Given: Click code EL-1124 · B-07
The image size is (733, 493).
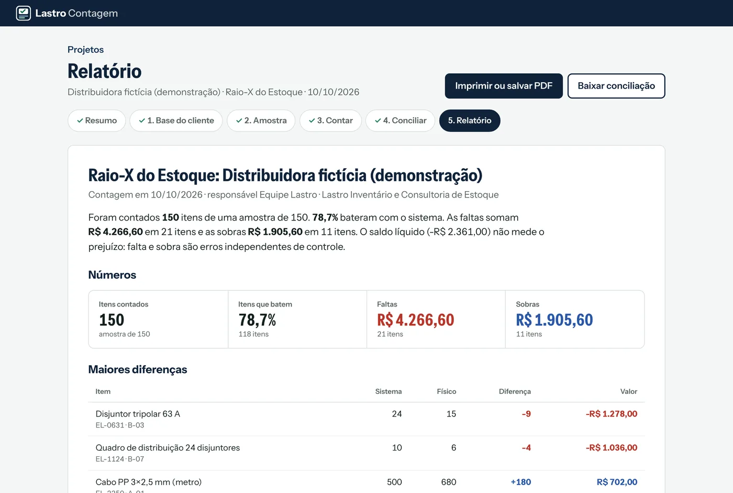Looking at the screenshot, I should tap(120, 459).
